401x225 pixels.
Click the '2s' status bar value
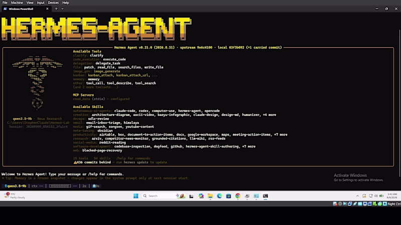click(x=84, y=186)
